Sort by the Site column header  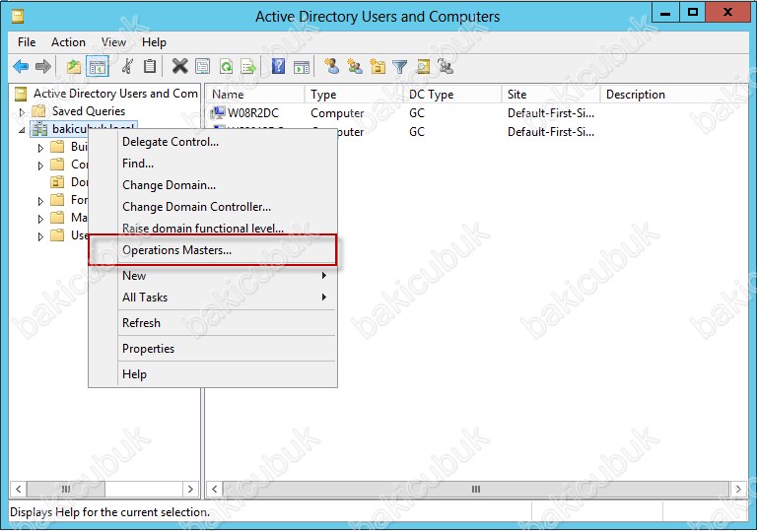pyautogui.click(x=551, y=95)
